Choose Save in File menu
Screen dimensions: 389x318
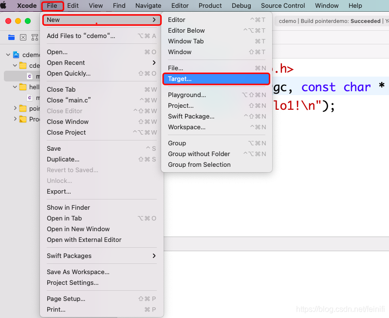102,149
